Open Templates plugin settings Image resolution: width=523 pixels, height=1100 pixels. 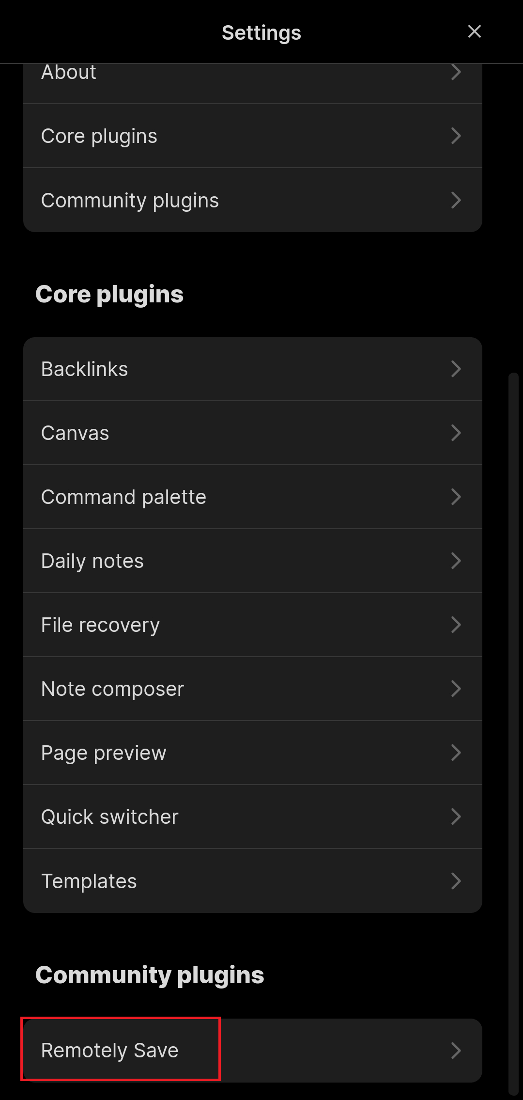point(252,880)
